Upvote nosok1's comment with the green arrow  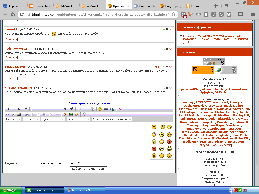coord(164,29)
